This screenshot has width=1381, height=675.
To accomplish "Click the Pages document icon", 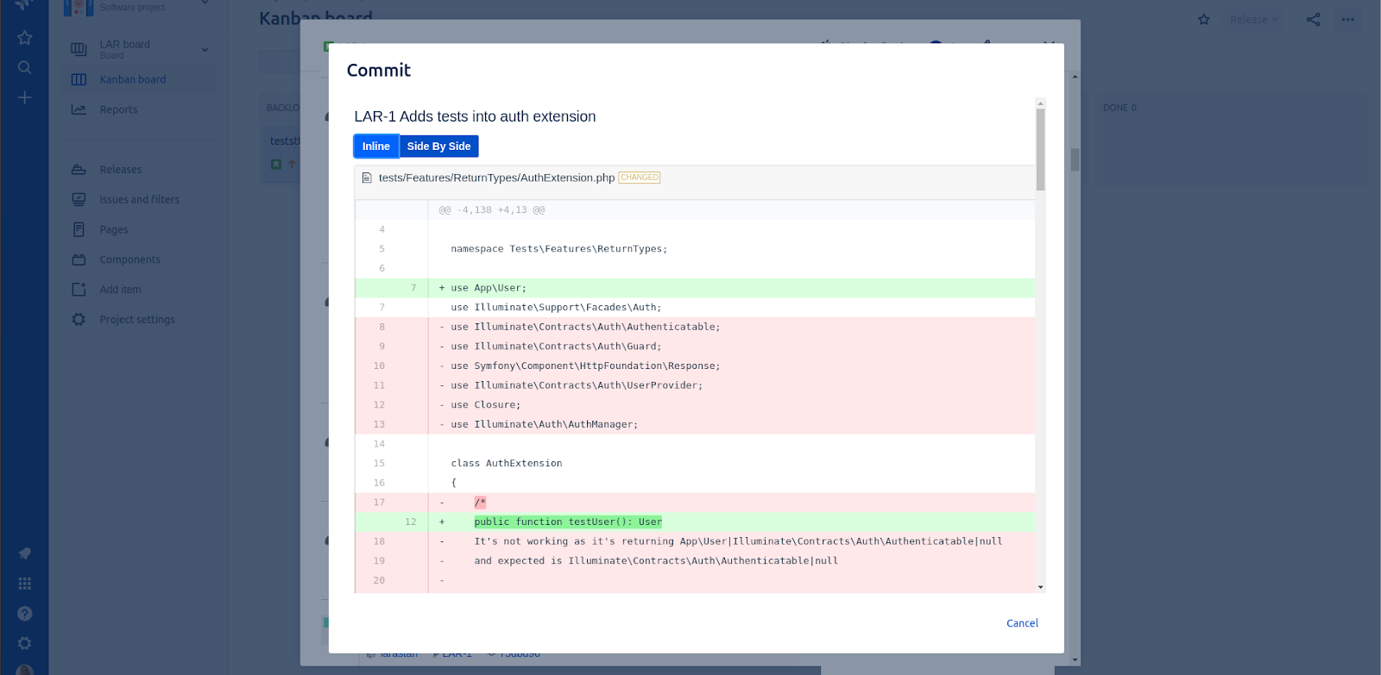I will [79, 229].
